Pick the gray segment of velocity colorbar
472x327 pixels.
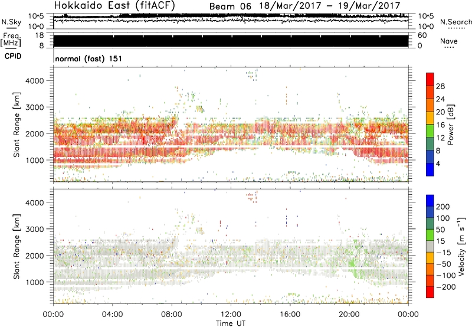coord(430,246)
